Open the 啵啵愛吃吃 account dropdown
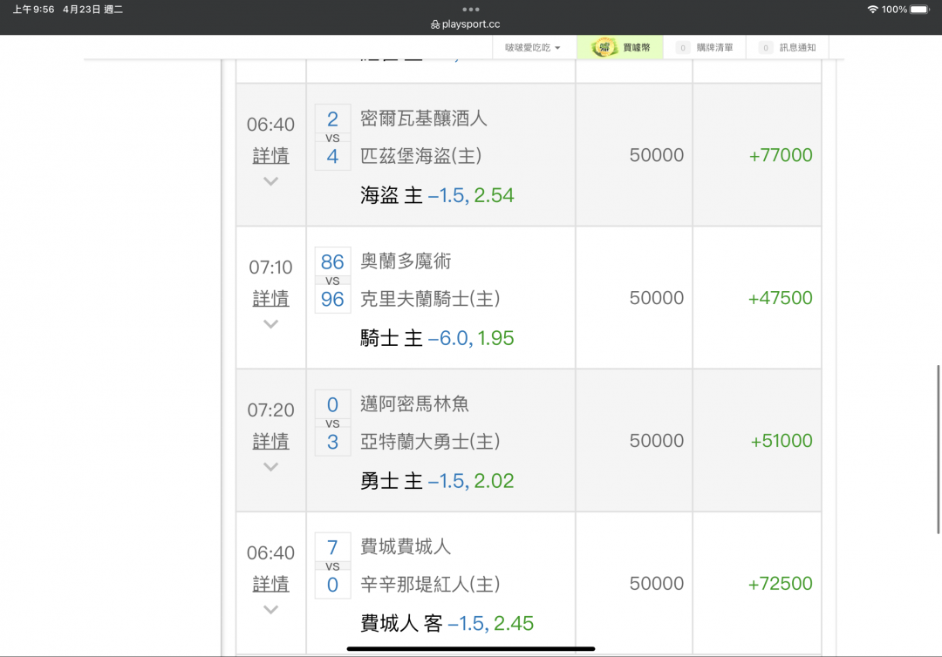Screen dimensions: 942x657 click(532, 47)
